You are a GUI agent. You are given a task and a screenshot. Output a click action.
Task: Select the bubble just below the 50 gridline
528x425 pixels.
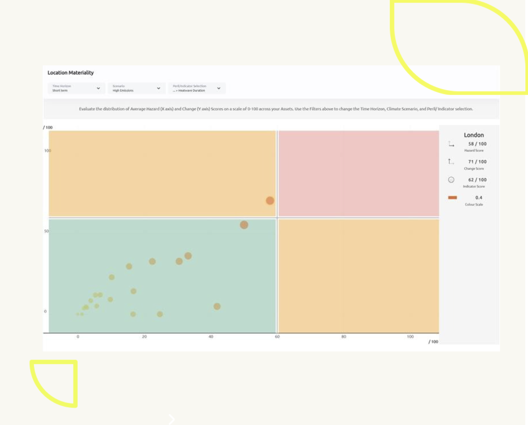[x=244, y=225]
